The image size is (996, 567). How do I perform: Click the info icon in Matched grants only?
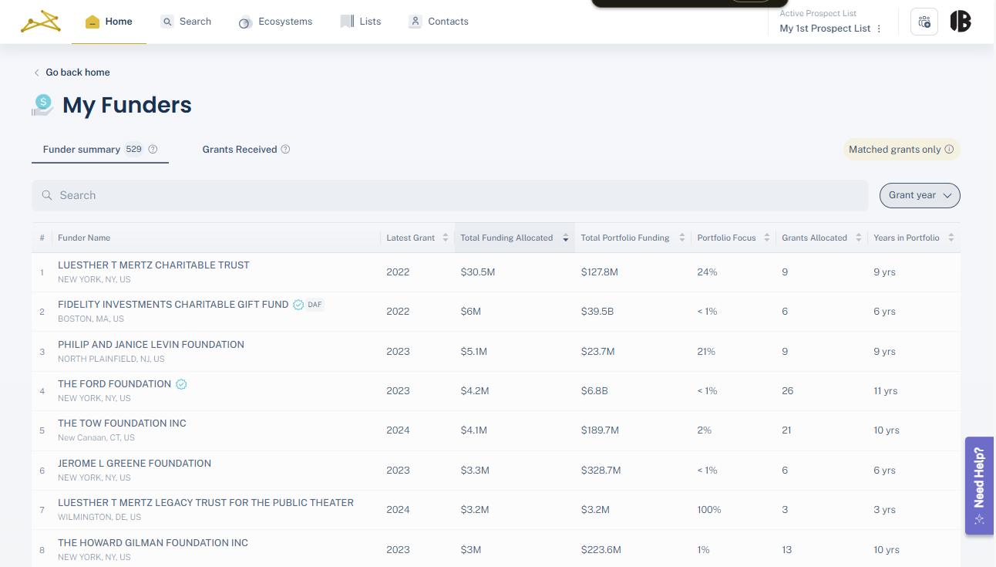click(949, 150)
